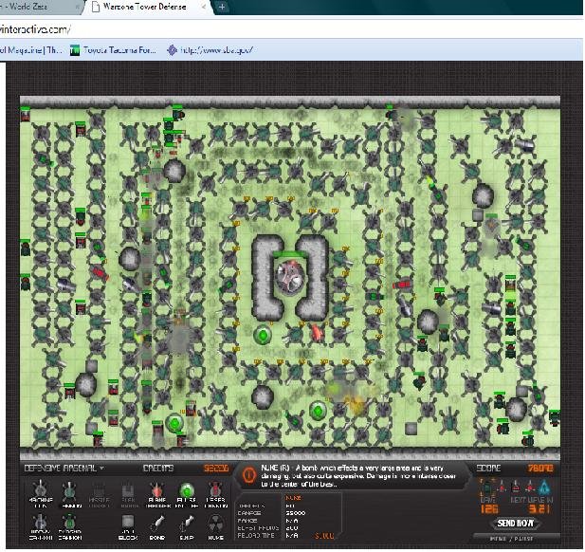Arm the Bomb weapon
The image size is (585, 552).
[157, 527]
